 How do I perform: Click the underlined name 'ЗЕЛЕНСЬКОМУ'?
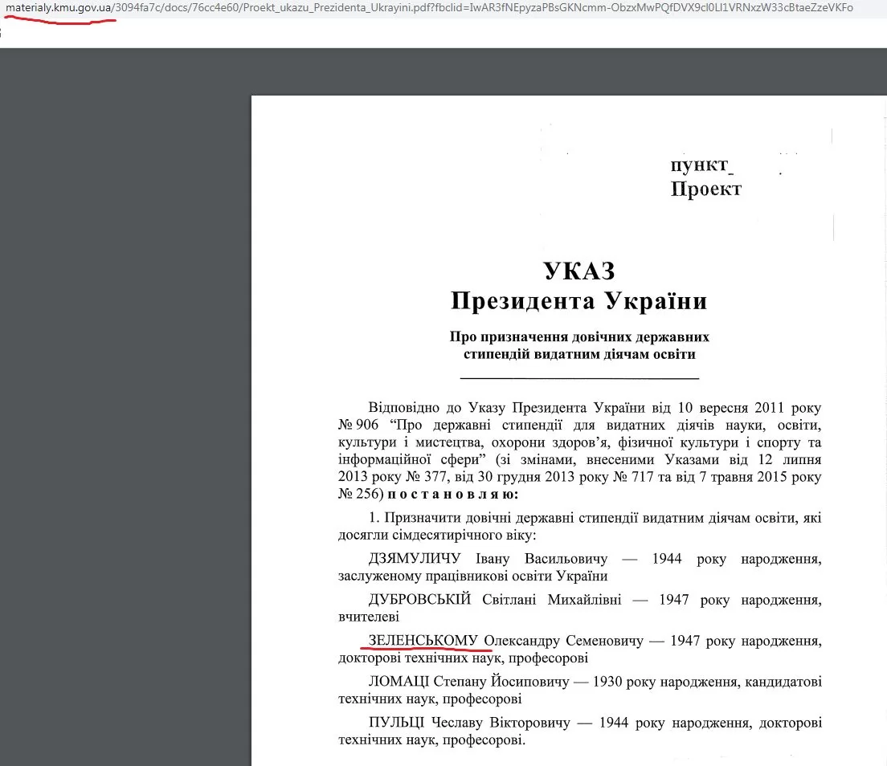[423, 641]
